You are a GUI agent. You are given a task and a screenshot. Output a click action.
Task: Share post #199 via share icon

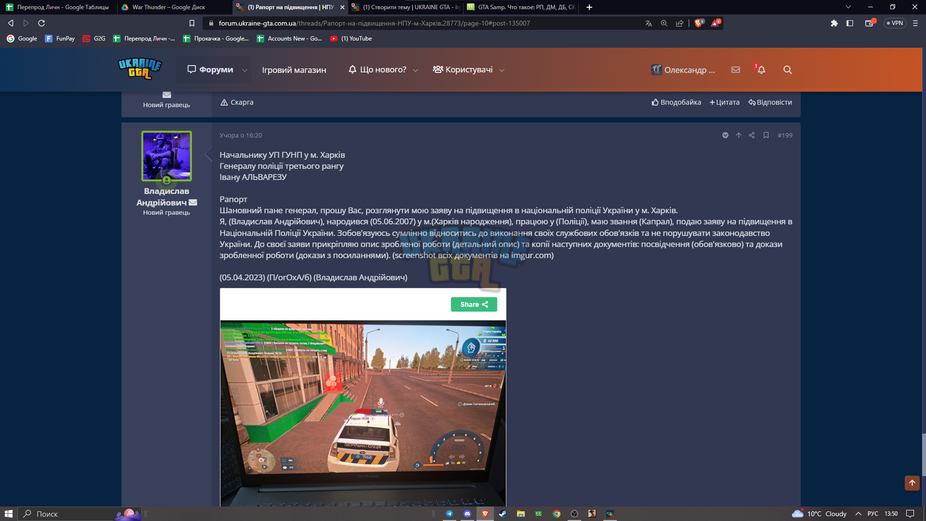pos(752,135)
